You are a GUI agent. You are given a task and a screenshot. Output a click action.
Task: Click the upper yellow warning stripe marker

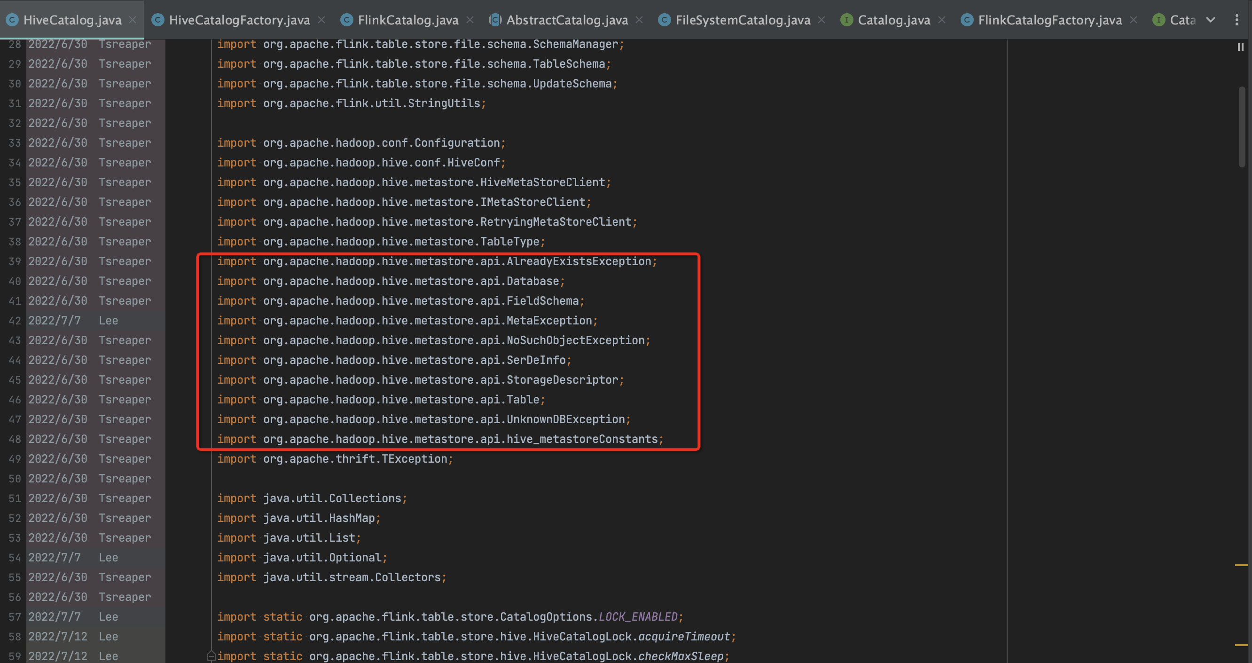click(1241, 565)
